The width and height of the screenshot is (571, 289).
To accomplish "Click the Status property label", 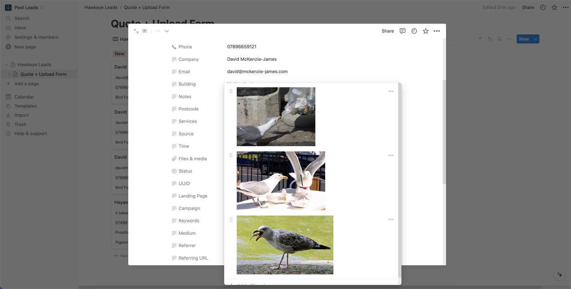I will [185, 171].
